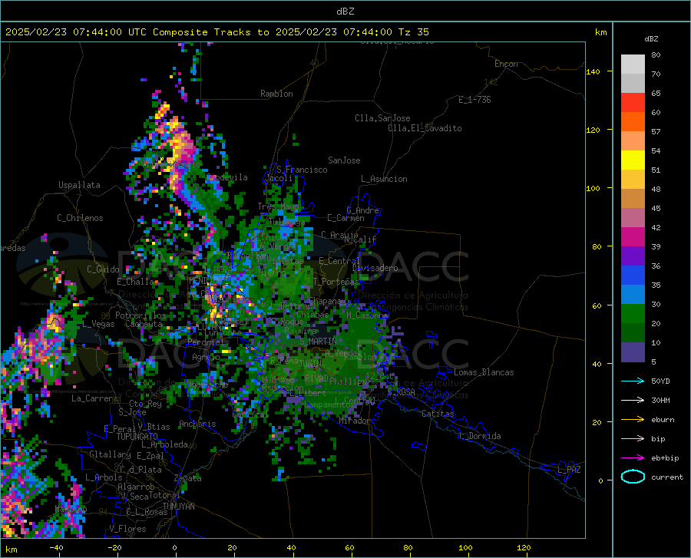The height and width of the screenshot is (558, 691).
Task: Select the slate 5-10 dBZ swatch
Action: tap(633, 352)
